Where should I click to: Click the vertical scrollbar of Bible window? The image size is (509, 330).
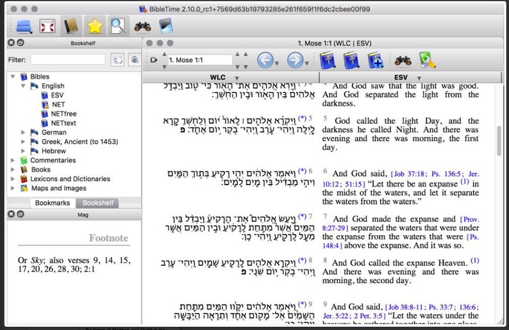pyautogui.click(x=499, y=140)
